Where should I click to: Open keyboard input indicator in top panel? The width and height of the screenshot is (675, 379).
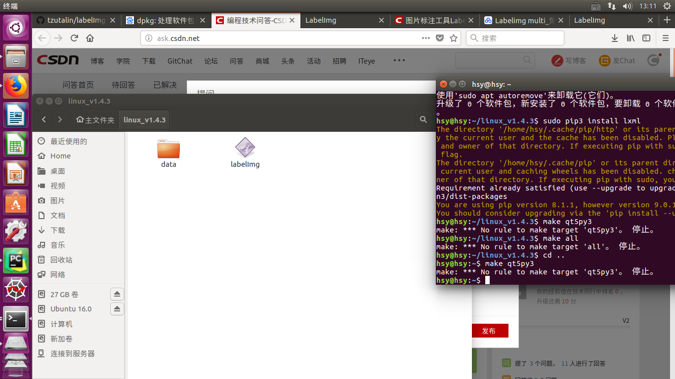596,6
